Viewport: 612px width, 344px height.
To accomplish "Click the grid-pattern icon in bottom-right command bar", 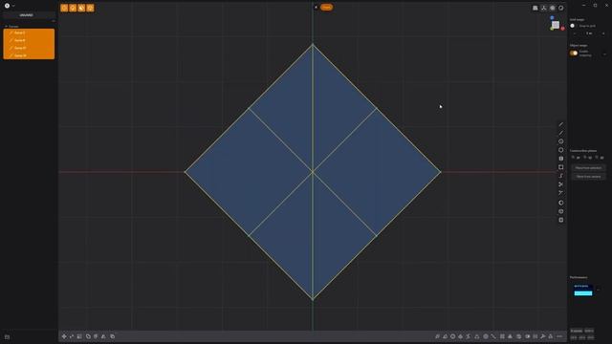I will pos(502,336).
